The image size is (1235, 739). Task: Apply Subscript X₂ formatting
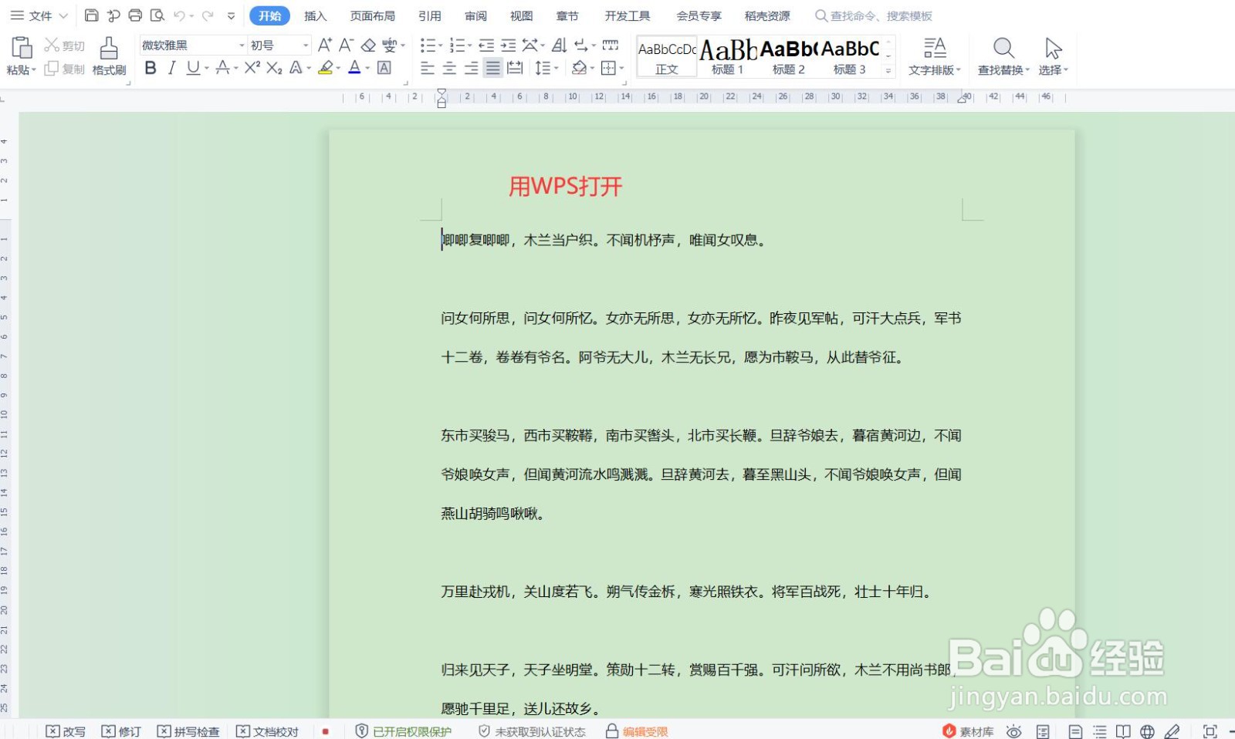pos(274,68)
